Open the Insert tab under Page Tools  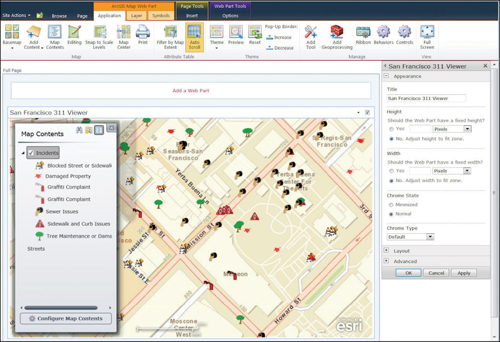pos(192,16)
